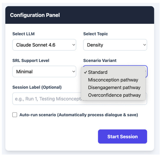The width and height of the screenshot is (162, 157).
Task: Select the Misconception pathway option
Action: coord(113,80)
